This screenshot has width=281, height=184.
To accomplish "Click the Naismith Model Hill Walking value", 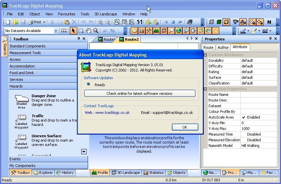I will [259, 146].
